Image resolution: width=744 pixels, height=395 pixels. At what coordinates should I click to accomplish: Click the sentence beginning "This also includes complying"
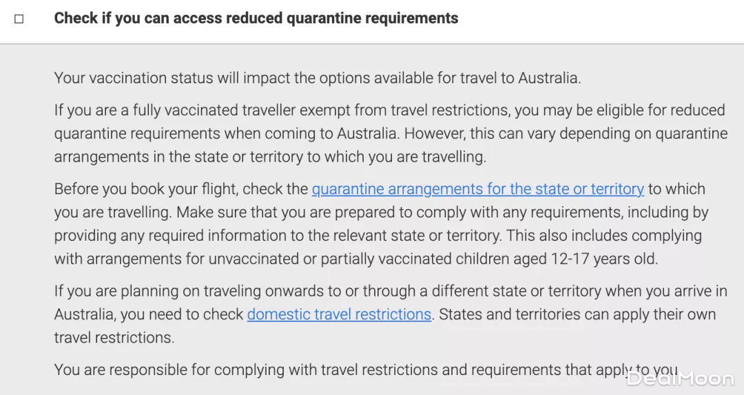pyautogui.click(x=604, y=235)
